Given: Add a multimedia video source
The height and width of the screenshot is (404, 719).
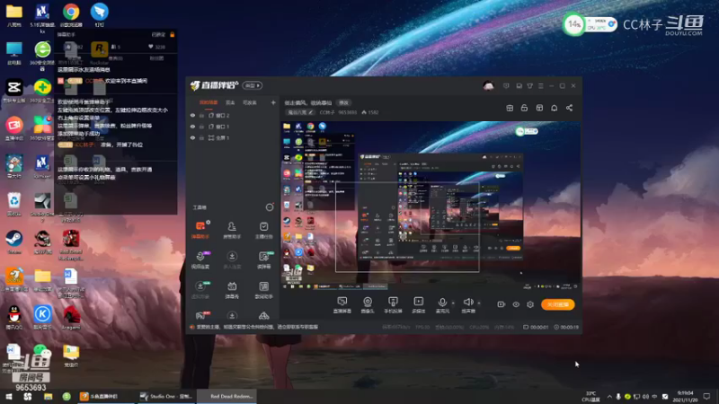Looking at the screenshot, I should point(418,304).
